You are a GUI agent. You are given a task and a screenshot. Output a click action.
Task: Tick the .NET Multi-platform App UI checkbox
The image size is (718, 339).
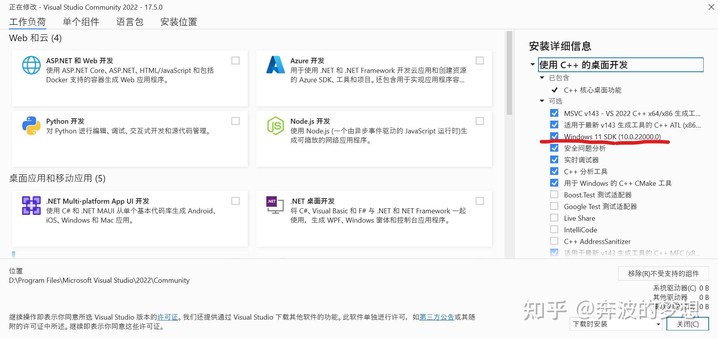pos(235,201)
